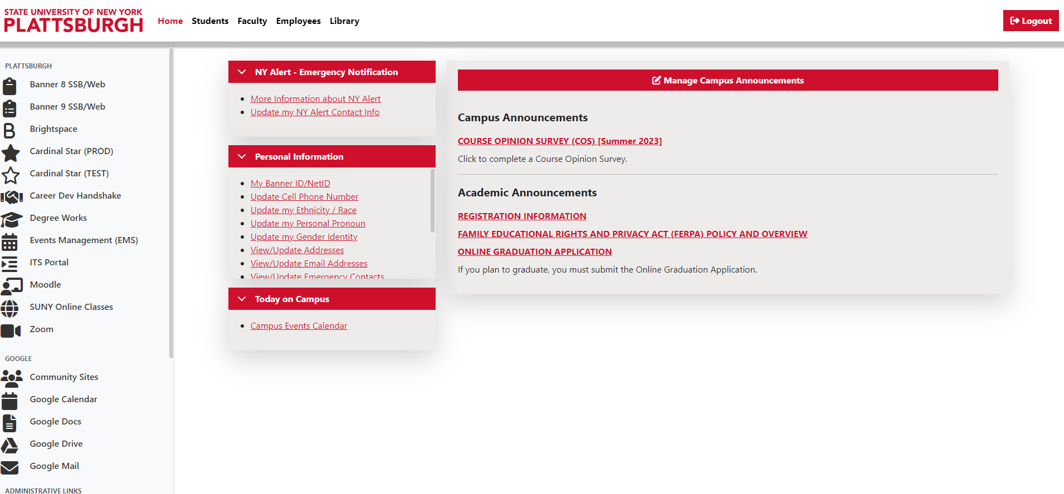
Task: Collapse the Today on Campus panel chevron
Action: (242, 299)
